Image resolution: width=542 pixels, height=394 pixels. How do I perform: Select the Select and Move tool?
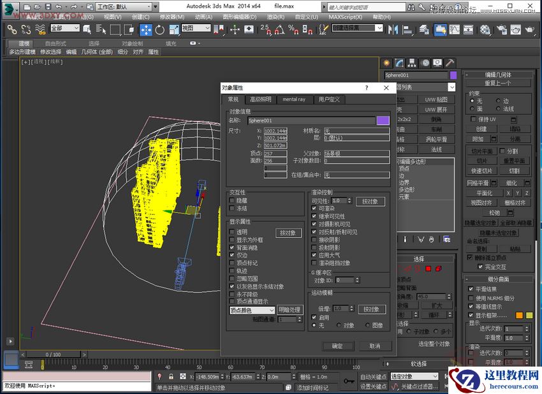point(145,29)
